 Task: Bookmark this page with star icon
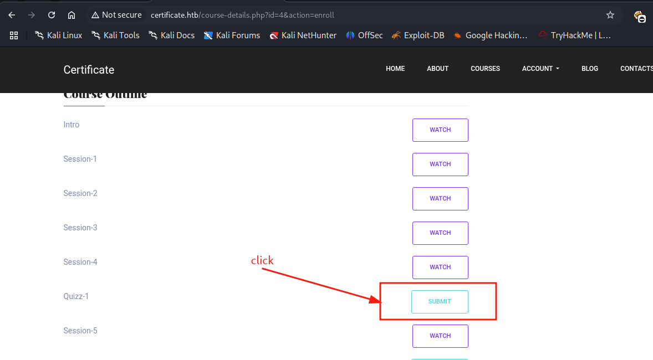610,15
